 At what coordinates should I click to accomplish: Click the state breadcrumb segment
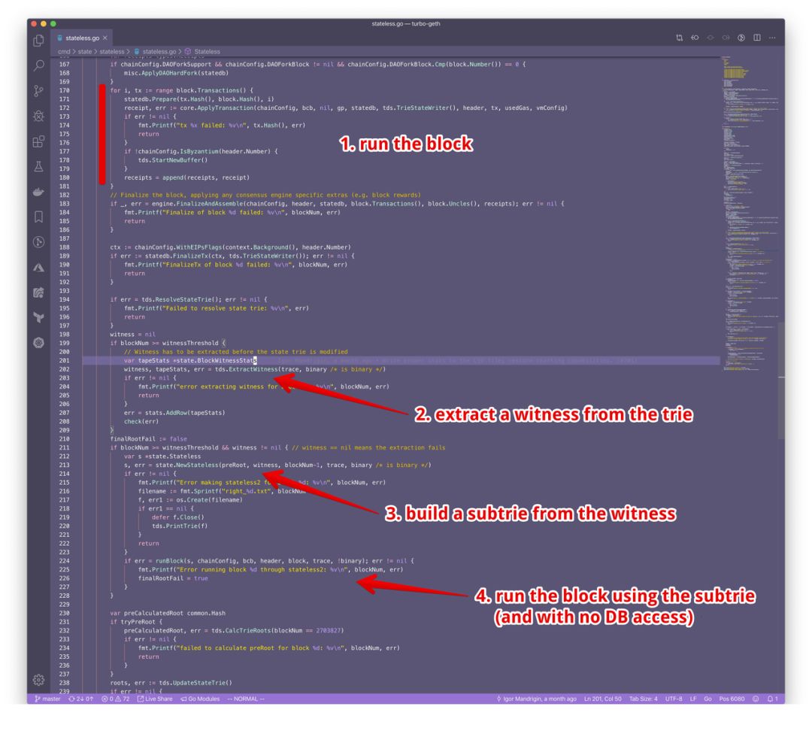[x=85, y=52]
